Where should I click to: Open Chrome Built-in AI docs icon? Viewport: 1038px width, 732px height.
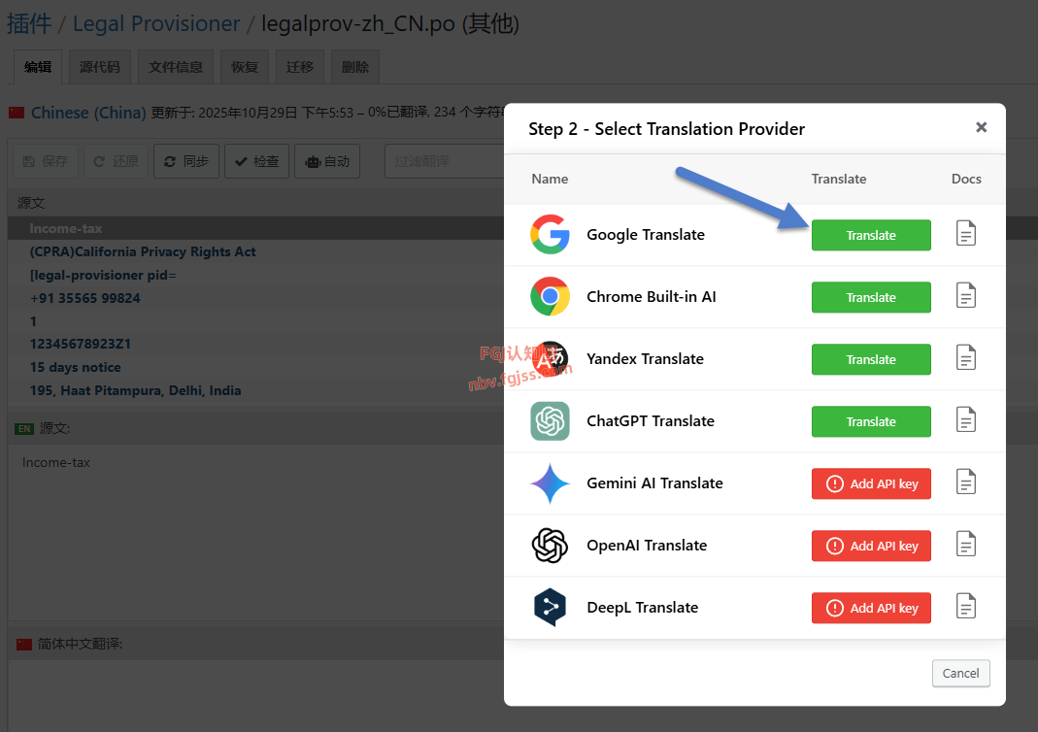(965, 296)
